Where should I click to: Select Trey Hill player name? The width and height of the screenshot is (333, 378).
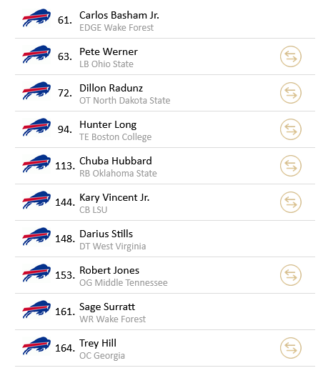coord(98,343)
